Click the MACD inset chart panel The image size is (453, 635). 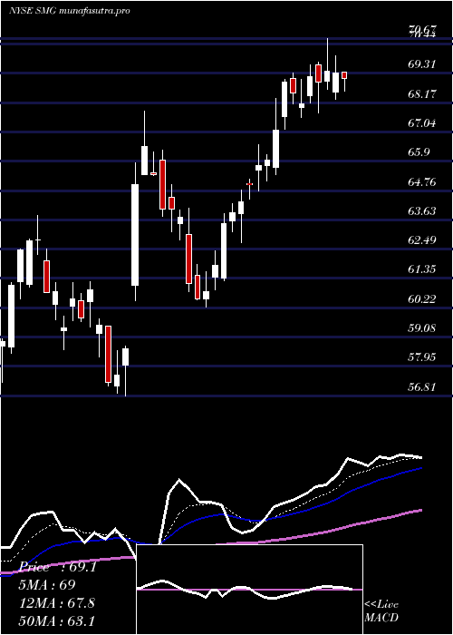[249, 590]
